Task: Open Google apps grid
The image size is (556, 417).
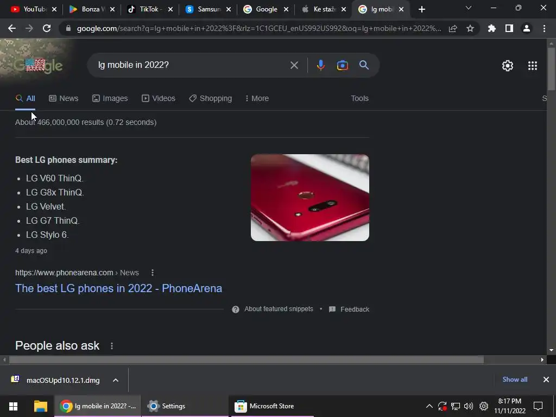Action: pyautogui.click(x=533, y=66)
